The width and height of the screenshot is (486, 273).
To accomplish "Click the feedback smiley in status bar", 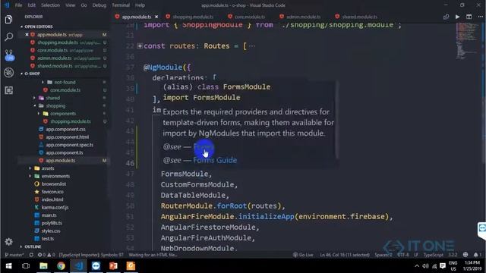I will pos(465,255).
